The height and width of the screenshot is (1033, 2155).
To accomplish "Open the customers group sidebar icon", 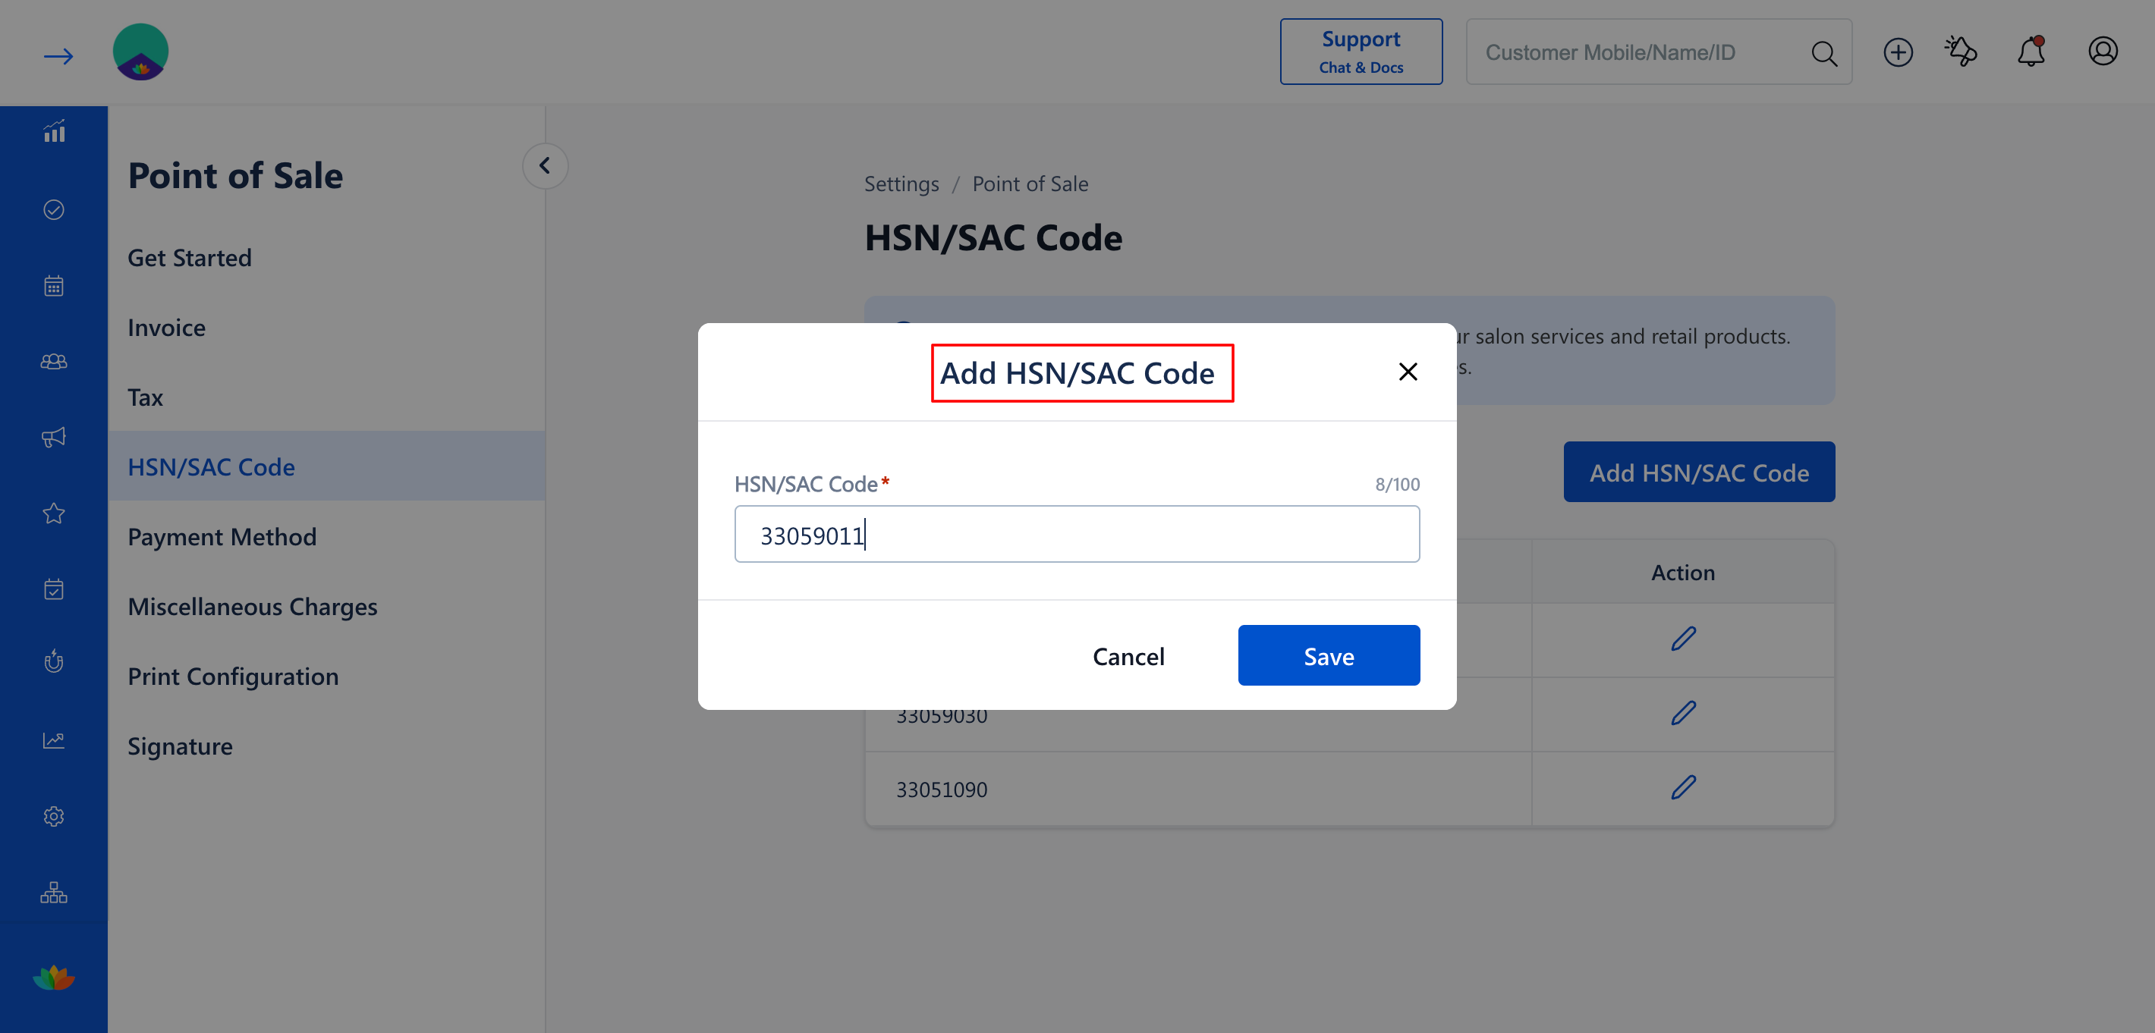I will 55,361.
